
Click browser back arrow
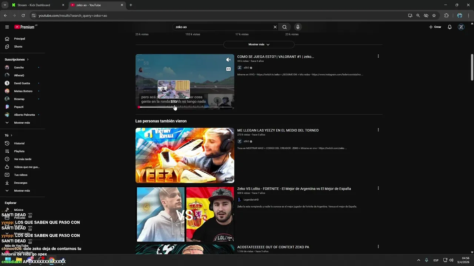[5, 16]
